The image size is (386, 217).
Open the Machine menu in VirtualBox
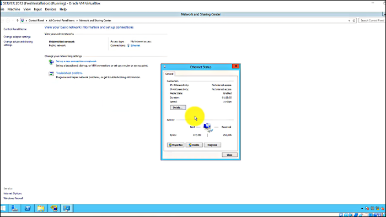tap(14, 9)
